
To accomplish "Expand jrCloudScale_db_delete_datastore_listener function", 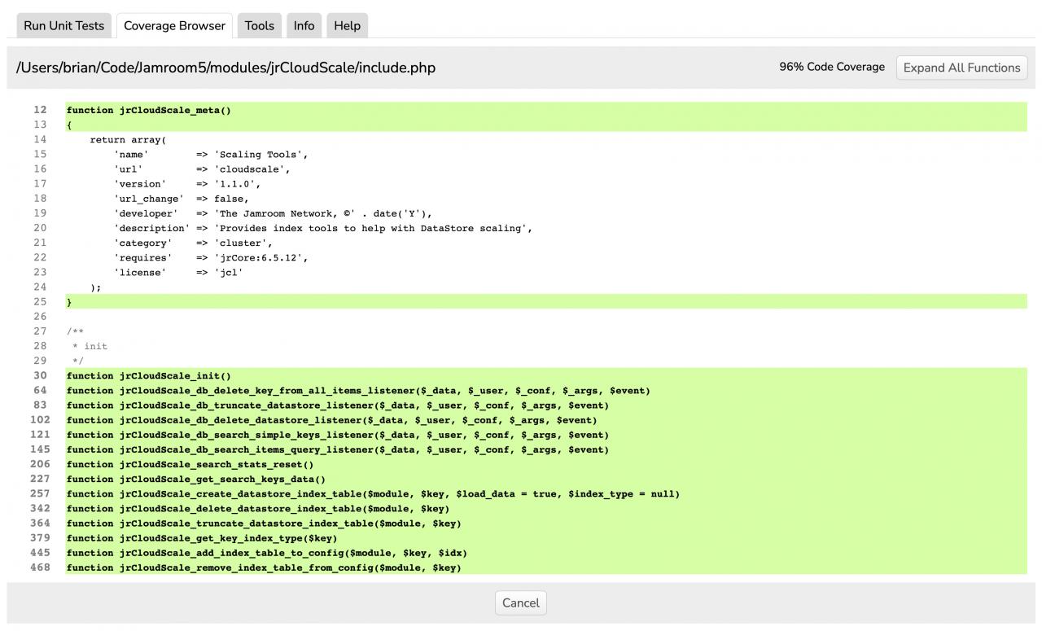I will (x=331, y=420).
